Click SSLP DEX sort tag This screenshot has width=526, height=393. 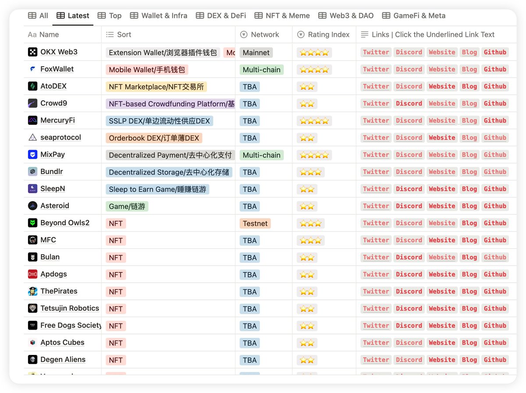[x=160, y=121]
